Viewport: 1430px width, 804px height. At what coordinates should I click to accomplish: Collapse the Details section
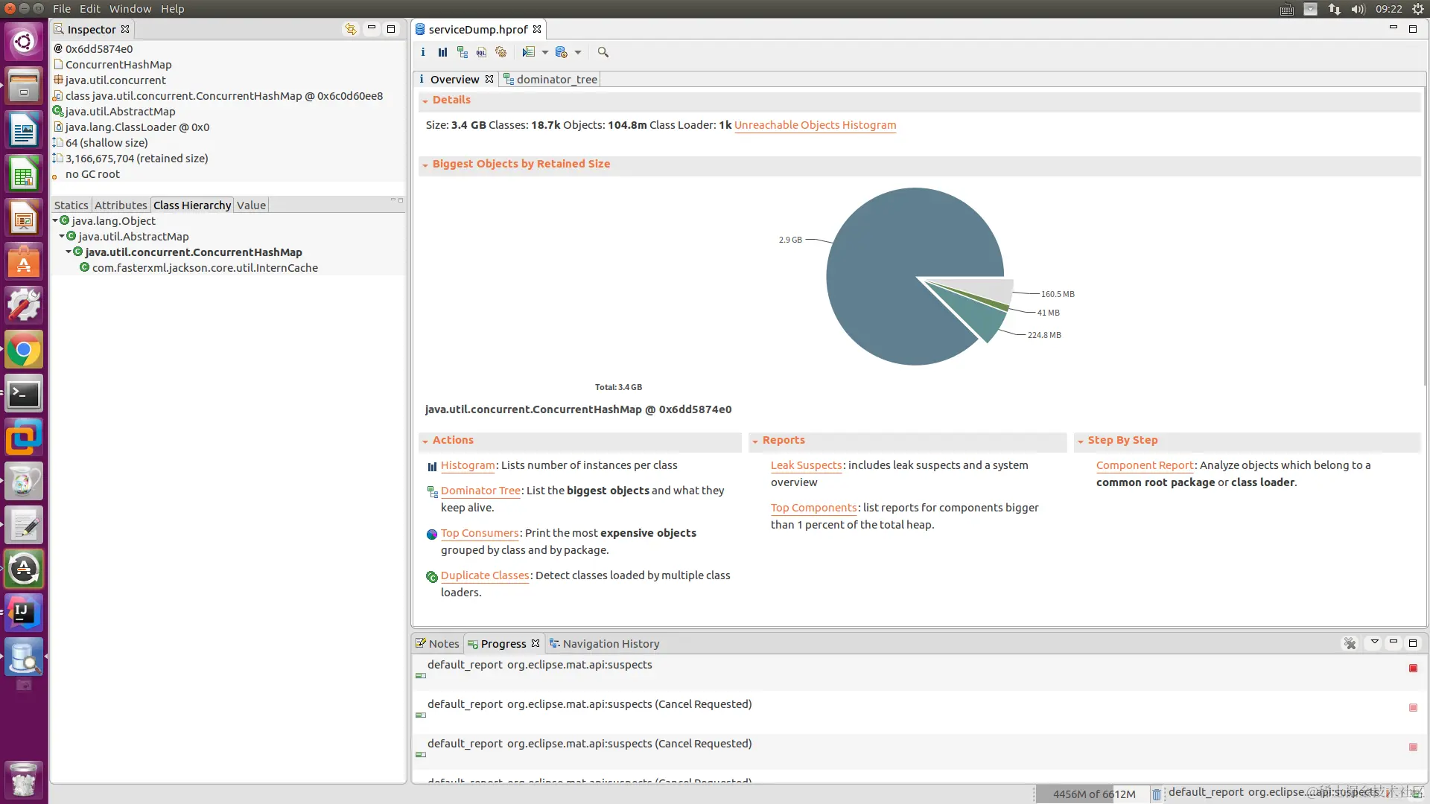(425, 100)
